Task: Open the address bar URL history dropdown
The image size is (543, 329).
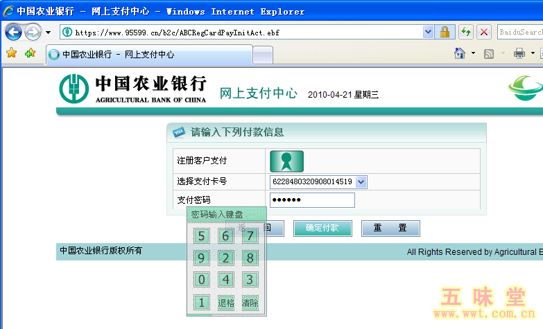Action: click(428, 32)
